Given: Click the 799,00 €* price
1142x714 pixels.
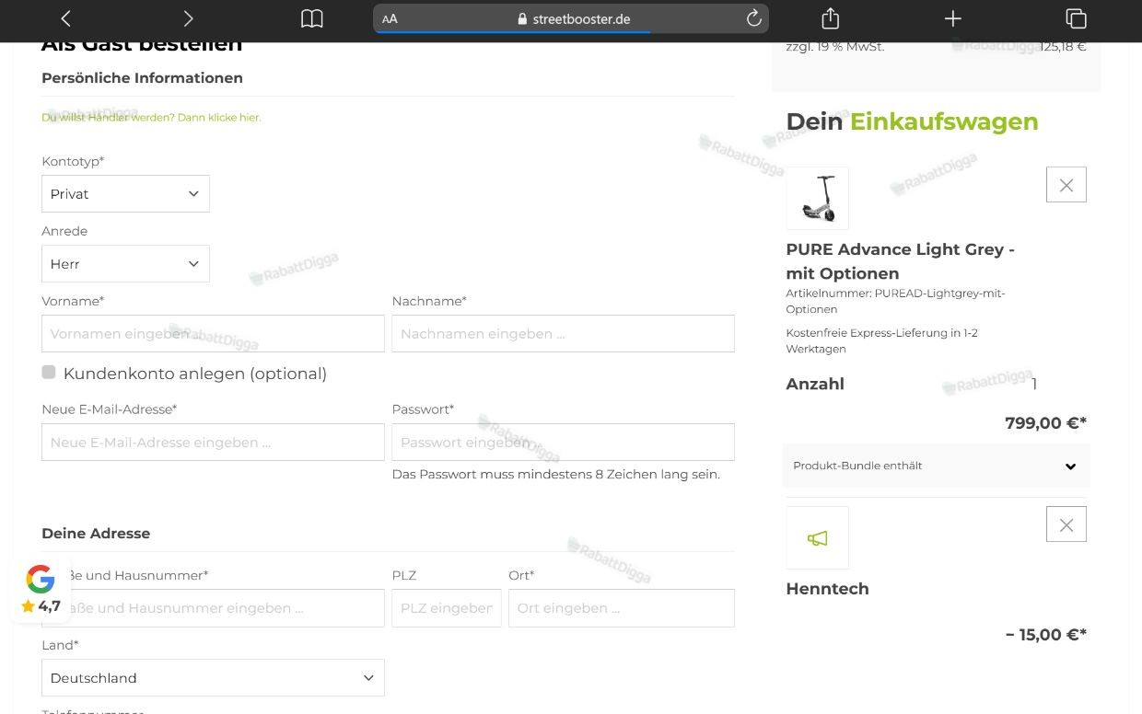Looking at the screenshot, I should (x=1045, y=423).
